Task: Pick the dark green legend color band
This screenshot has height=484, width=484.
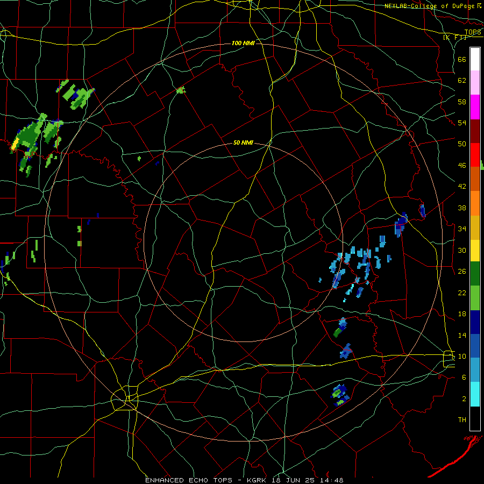Action: (475, 274)
